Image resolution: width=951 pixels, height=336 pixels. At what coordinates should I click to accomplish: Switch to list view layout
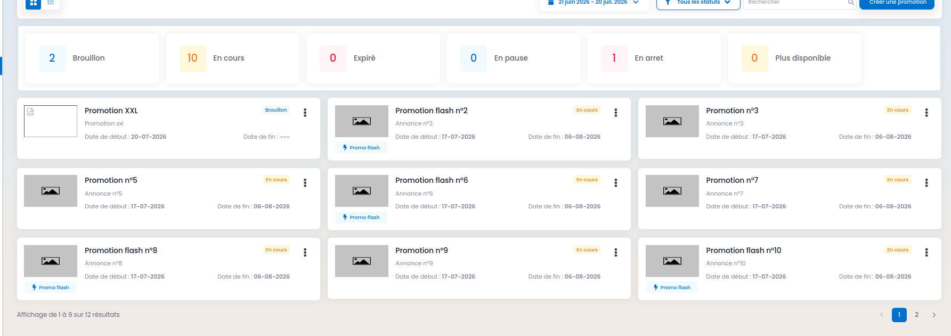point(51,3)
